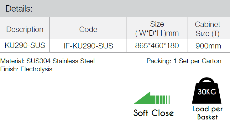
Task: Click the Packing: 1 Set per Carton text
Action: [184, 61]
